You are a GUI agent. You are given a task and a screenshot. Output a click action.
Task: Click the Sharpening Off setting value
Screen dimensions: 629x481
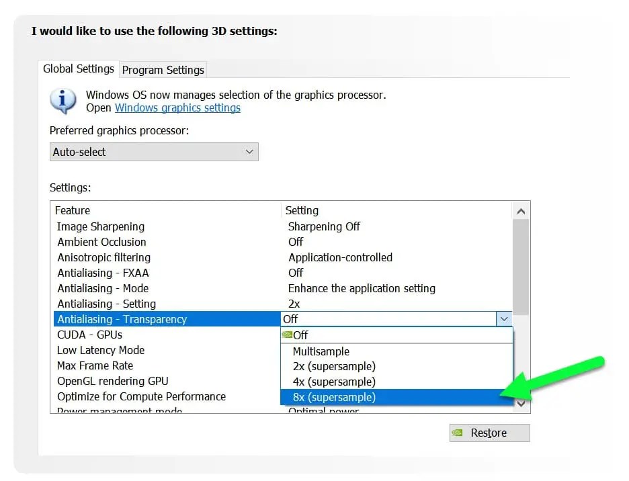pos(324,226)
